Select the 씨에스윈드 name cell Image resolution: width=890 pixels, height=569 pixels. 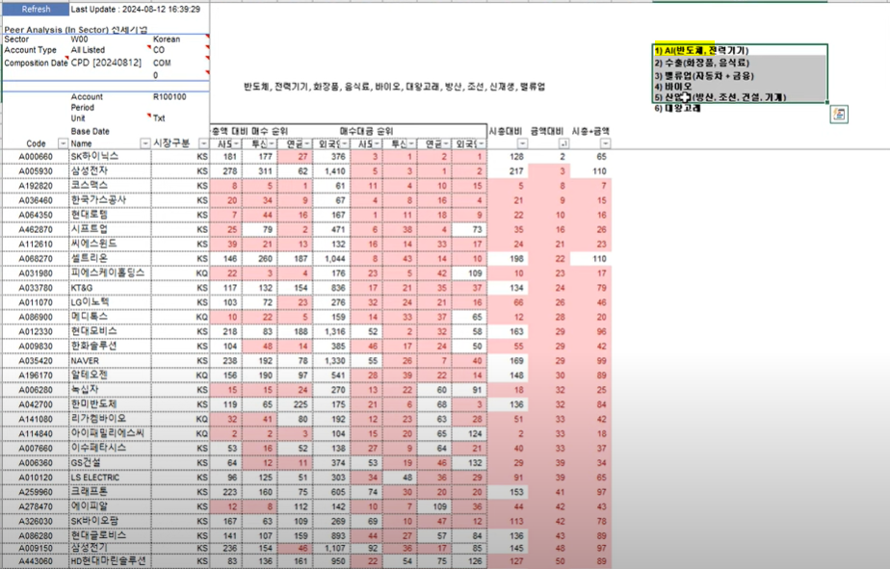coord(110,244)
